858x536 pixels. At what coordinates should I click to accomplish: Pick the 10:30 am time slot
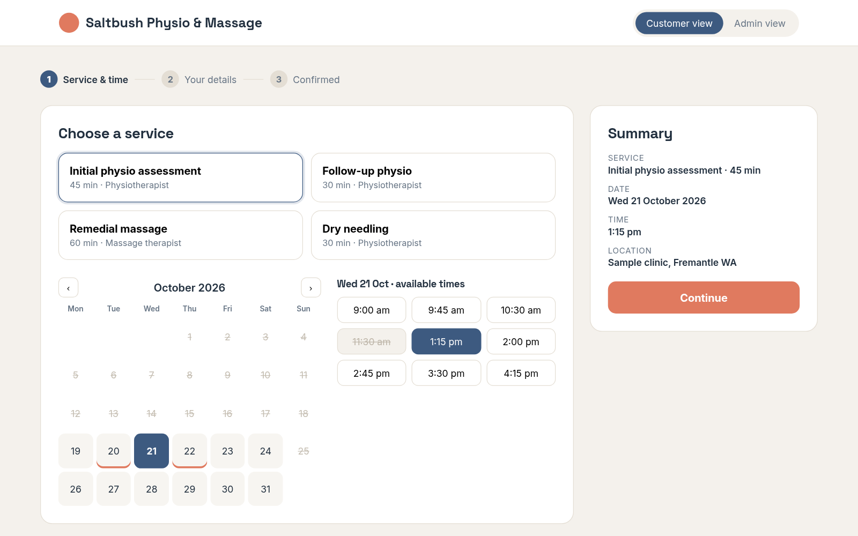coord(521,310)
